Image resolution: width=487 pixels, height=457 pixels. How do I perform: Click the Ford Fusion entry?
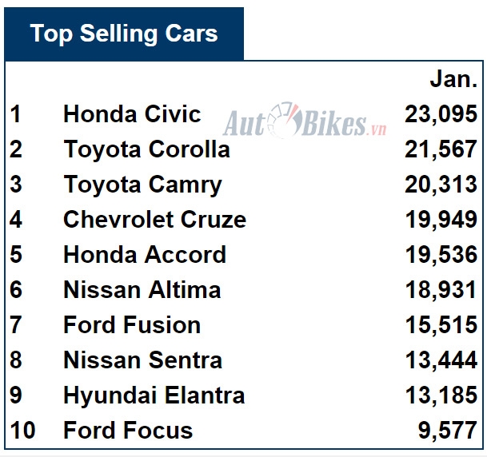point(132,325)
